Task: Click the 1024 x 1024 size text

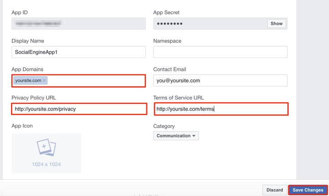Action: (x=46, y=164)
